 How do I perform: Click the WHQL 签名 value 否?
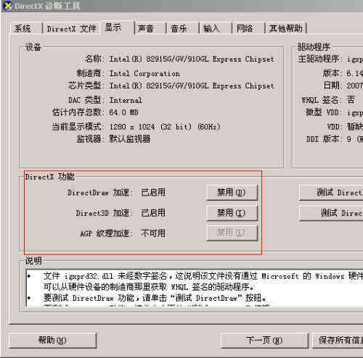tap(351, 99)
